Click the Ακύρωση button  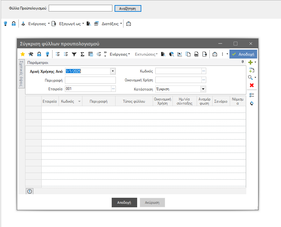pos(152,203)
